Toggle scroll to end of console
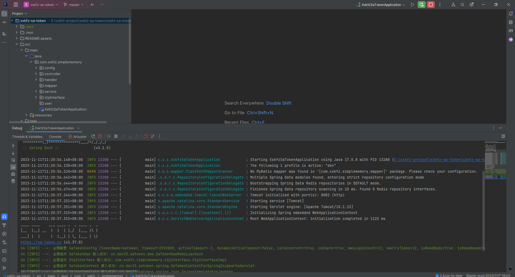This screenshot has height=277, width=515. click(x=13, y=167)
